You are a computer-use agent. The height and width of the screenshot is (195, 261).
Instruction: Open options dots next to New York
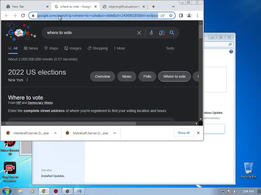27,80
